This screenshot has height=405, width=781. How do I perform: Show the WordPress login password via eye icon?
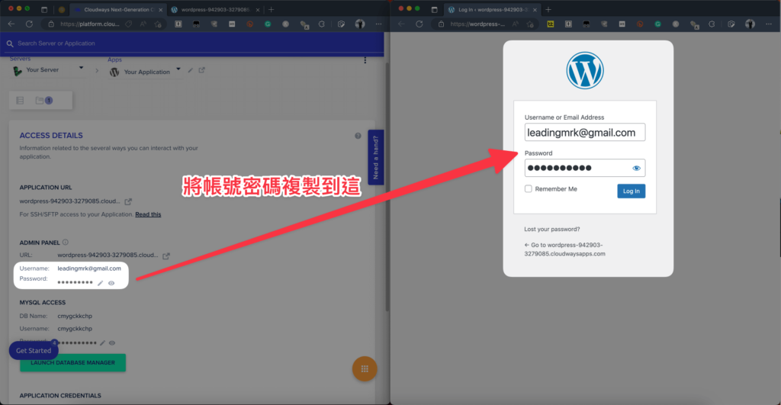pos(636,169)
